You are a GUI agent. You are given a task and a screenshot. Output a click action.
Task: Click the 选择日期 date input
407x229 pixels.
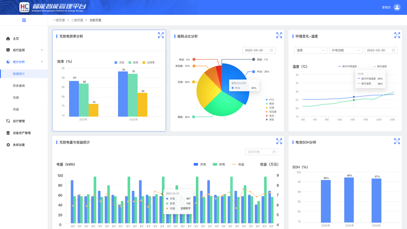[262, 152]
